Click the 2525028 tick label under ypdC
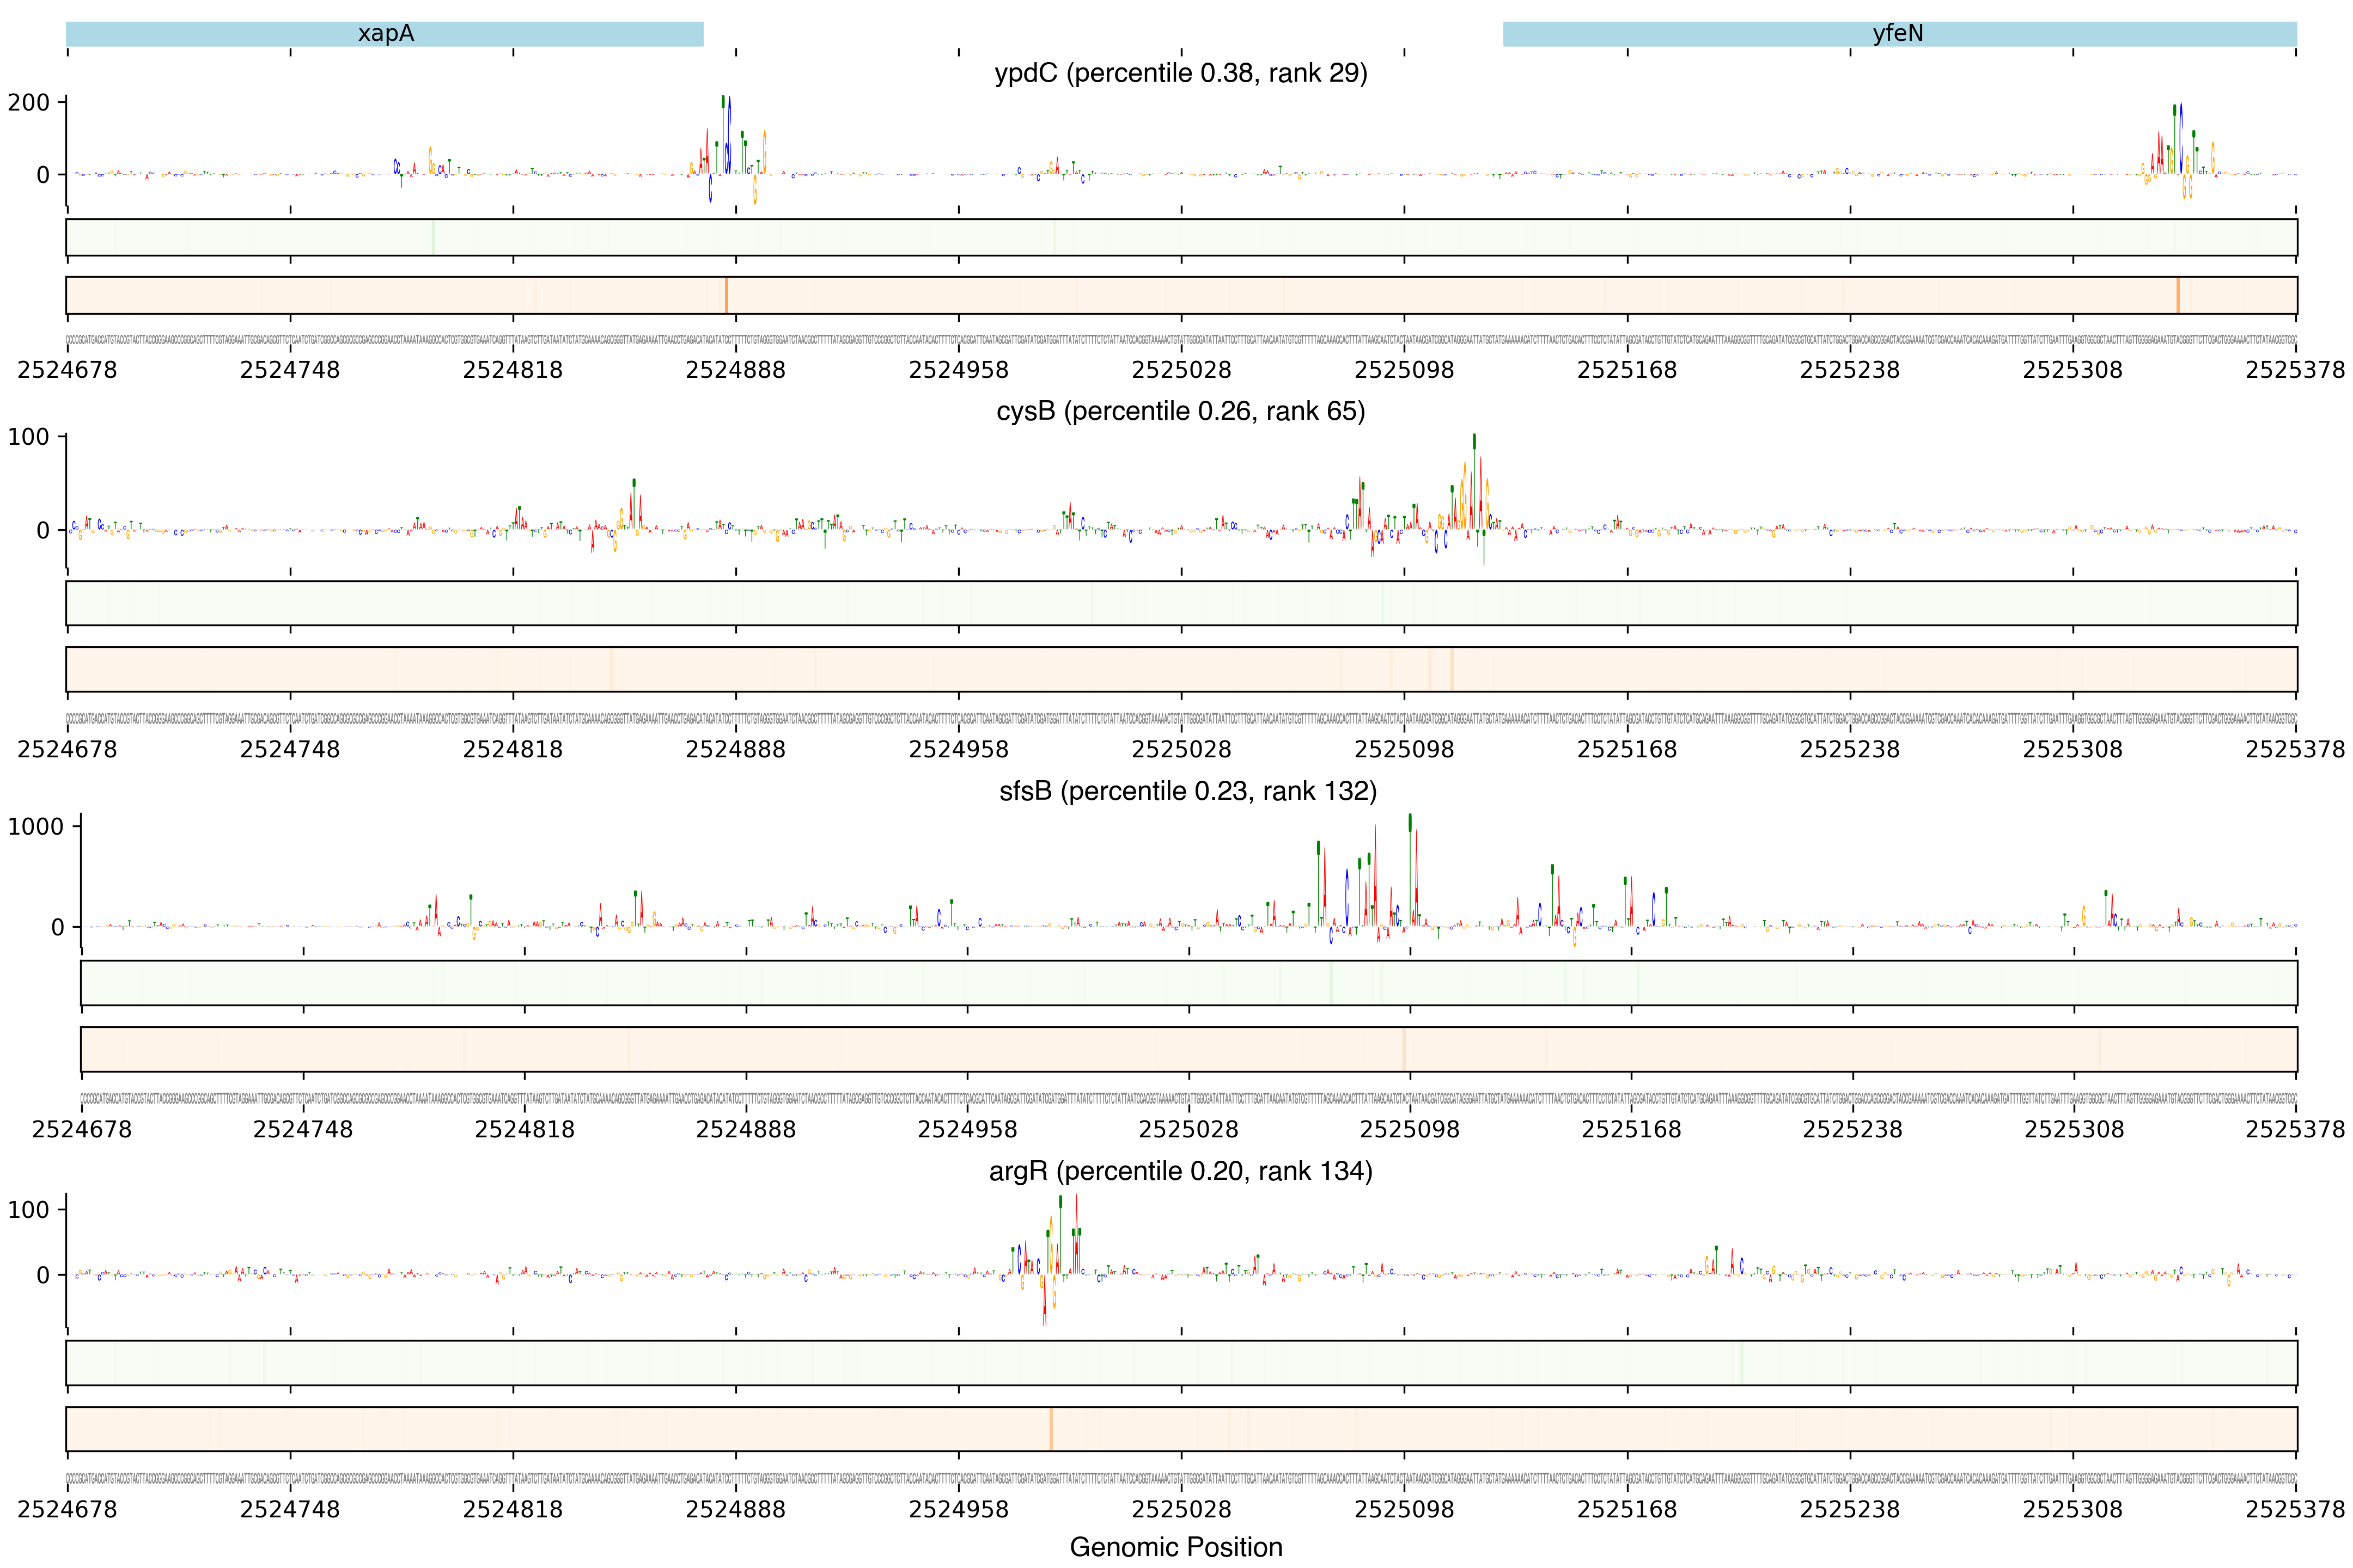 (x=1180, y=370)
